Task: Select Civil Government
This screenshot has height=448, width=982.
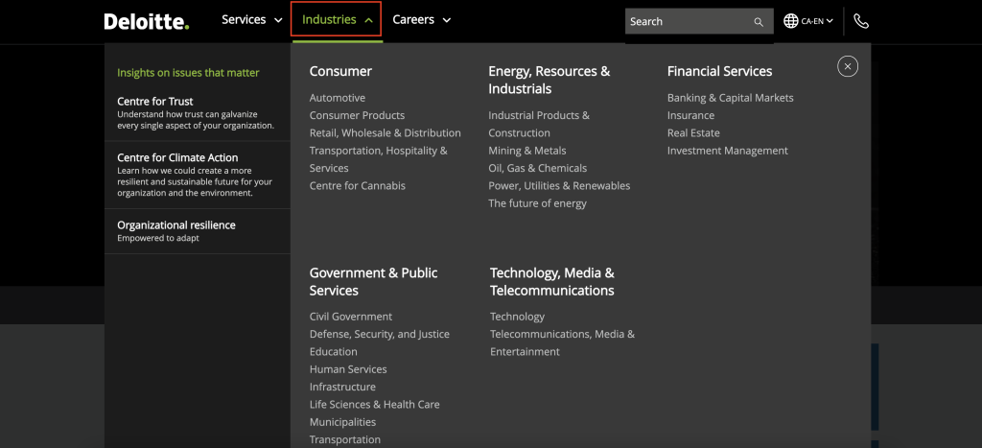Action: (351, 317)
